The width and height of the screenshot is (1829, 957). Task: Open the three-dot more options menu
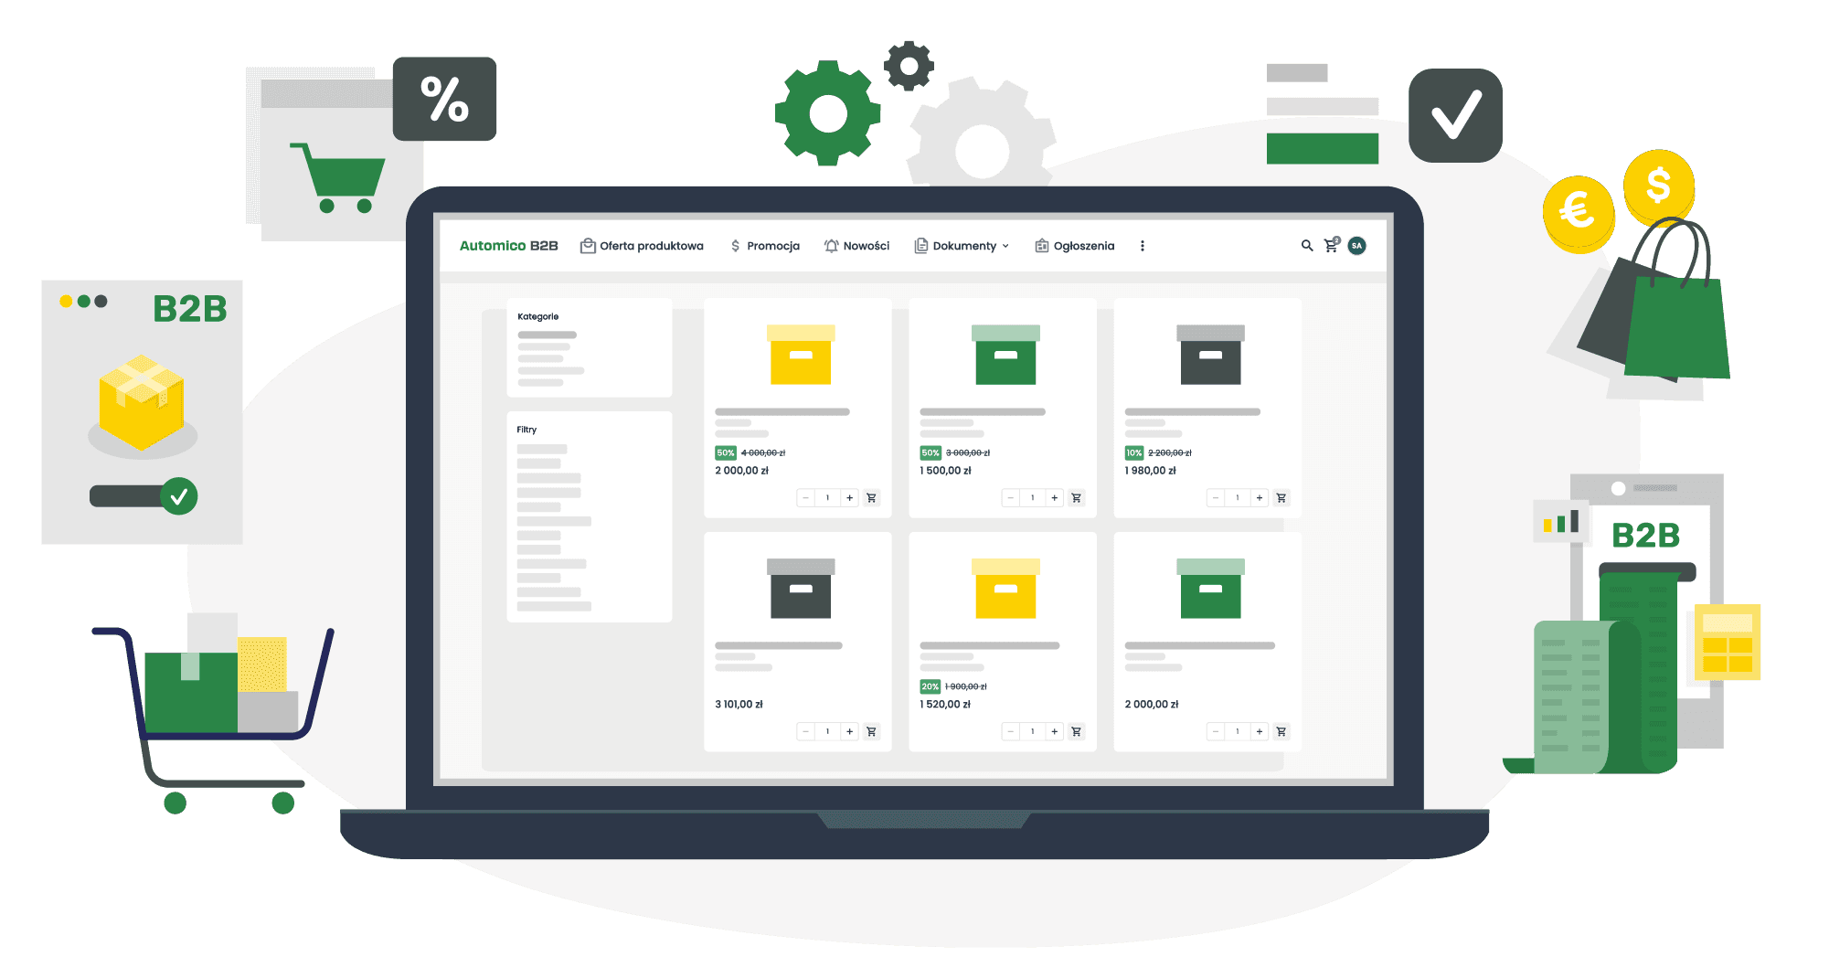[x=1143, y=246]
